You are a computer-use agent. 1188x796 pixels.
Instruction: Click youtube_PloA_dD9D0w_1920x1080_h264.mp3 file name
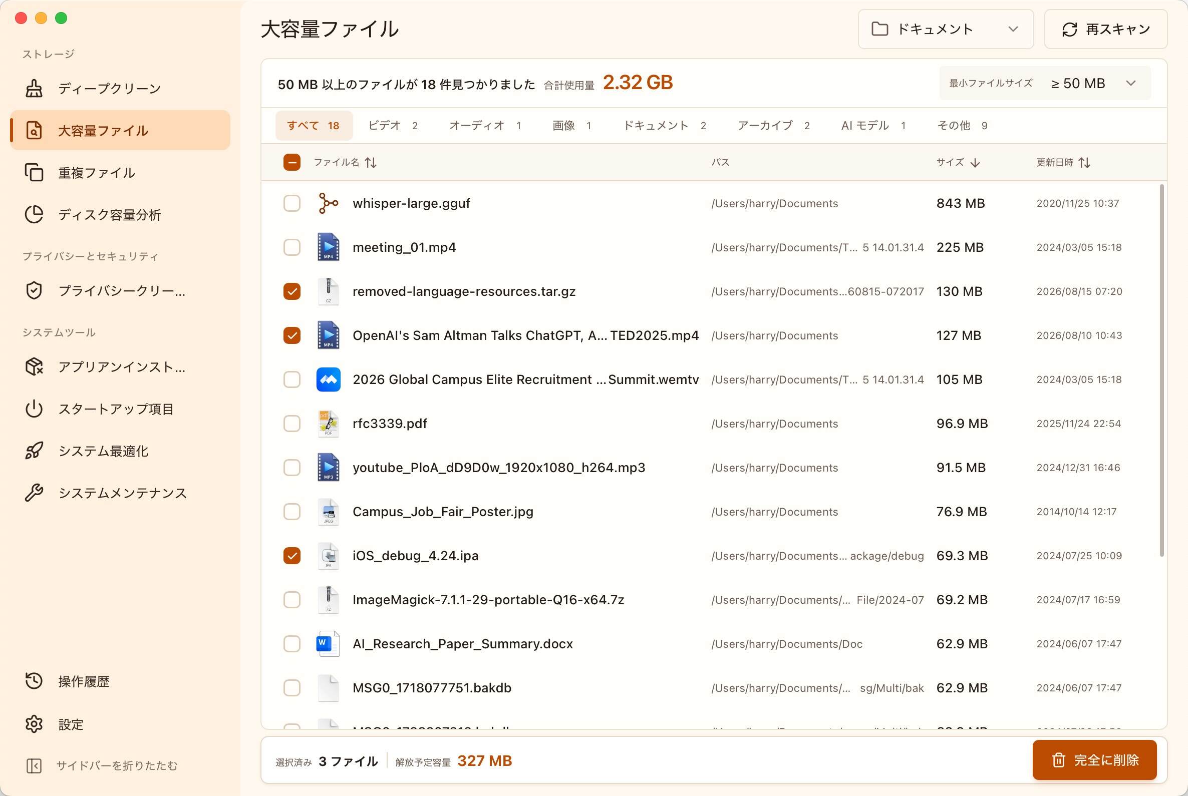pos(499,468)
